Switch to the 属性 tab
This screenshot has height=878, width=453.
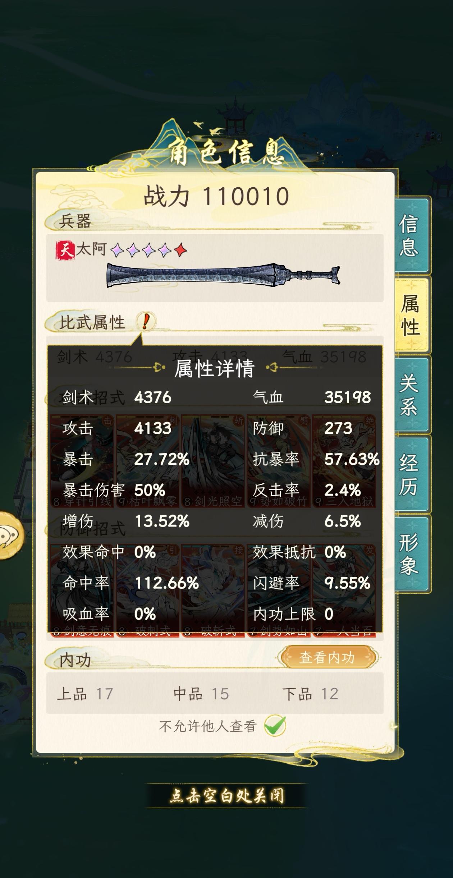pos(412,315)
